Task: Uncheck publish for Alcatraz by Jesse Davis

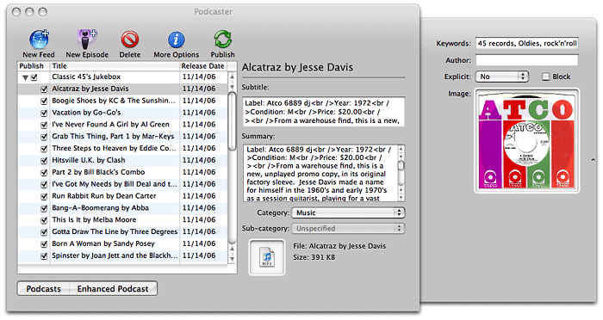Action: click(x=44, y=89)
